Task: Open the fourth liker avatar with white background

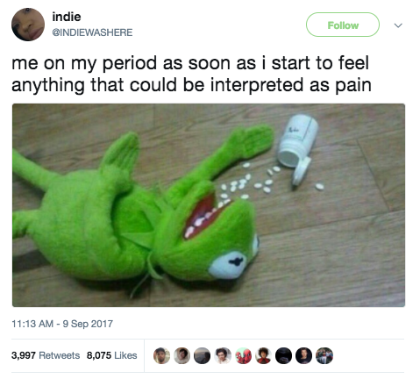Action: click(x=223, y=355)
